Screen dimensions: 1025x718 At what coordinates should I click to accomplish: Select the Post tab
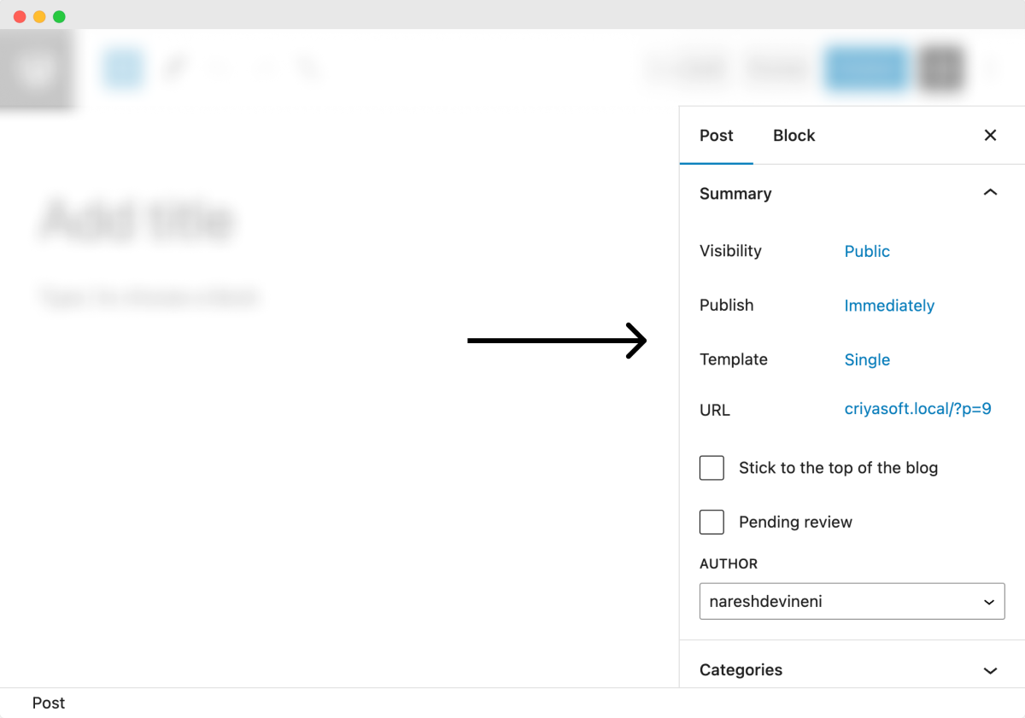coord(716,135)
